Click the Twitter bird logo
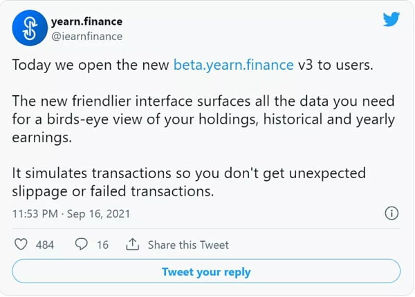This screenshot has width=415, height=297. [391, 19]
